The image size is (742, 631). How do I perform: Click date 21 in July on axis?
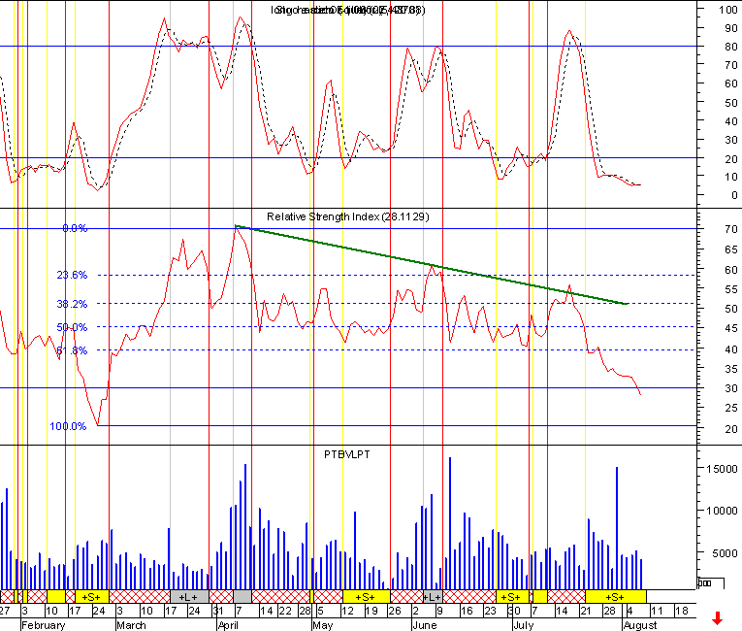(586, 611)
